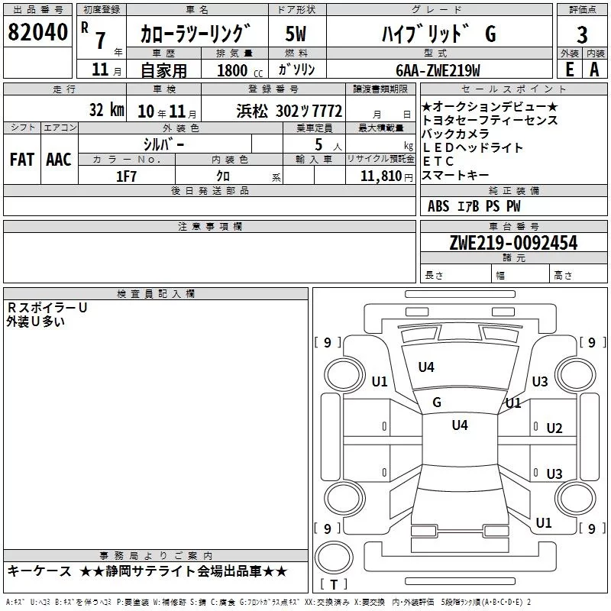Screen dimensions: 611x611
Task: Select the interior grade A cell
Action: [594, 70]
